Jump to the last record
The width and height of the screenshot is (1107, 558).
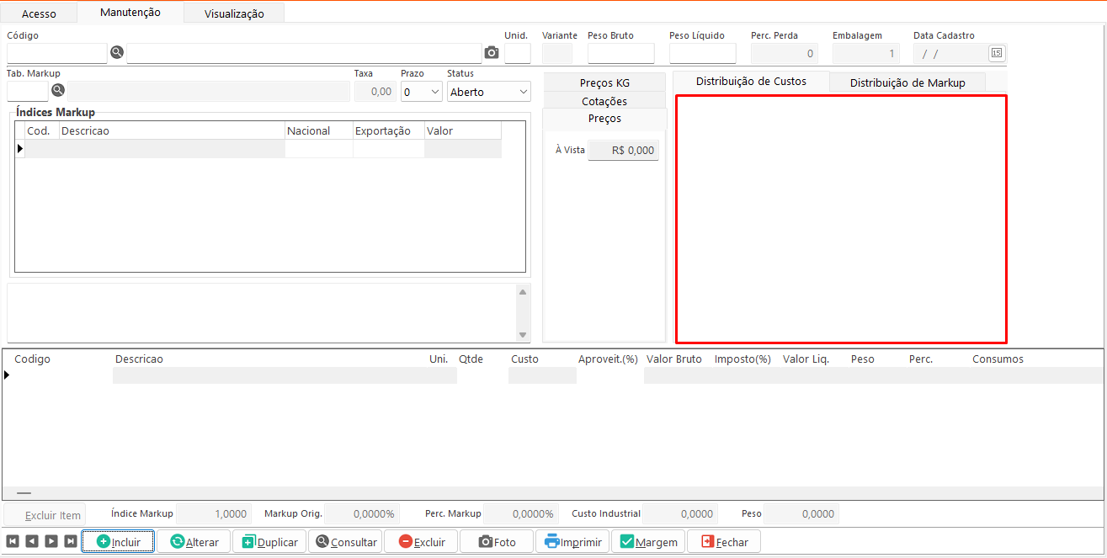71,541
